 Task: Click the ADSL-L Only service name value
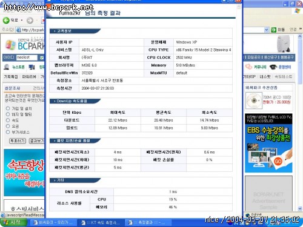[x=93, y=50]
